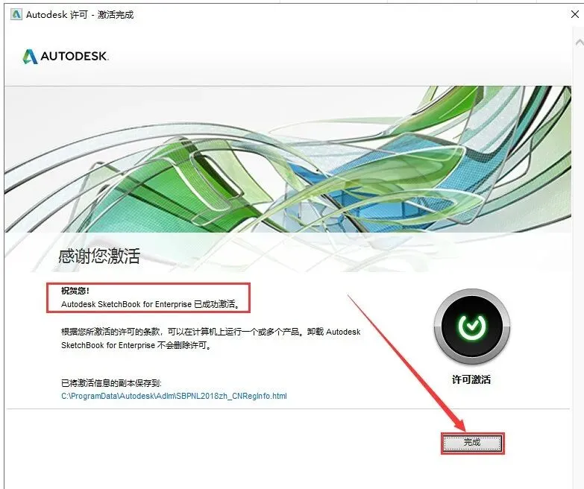The height and width of the screenshot is (489, 584).
Task: Click the green and blue banner artwork
Action: tap(288, 160)
